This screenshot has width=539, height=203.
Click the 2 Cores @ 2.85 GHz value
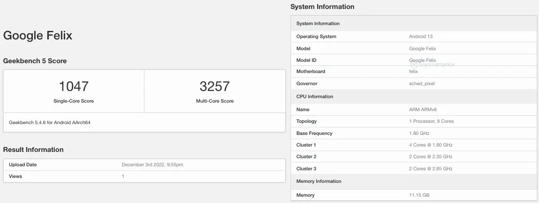(x=431, y=169)
